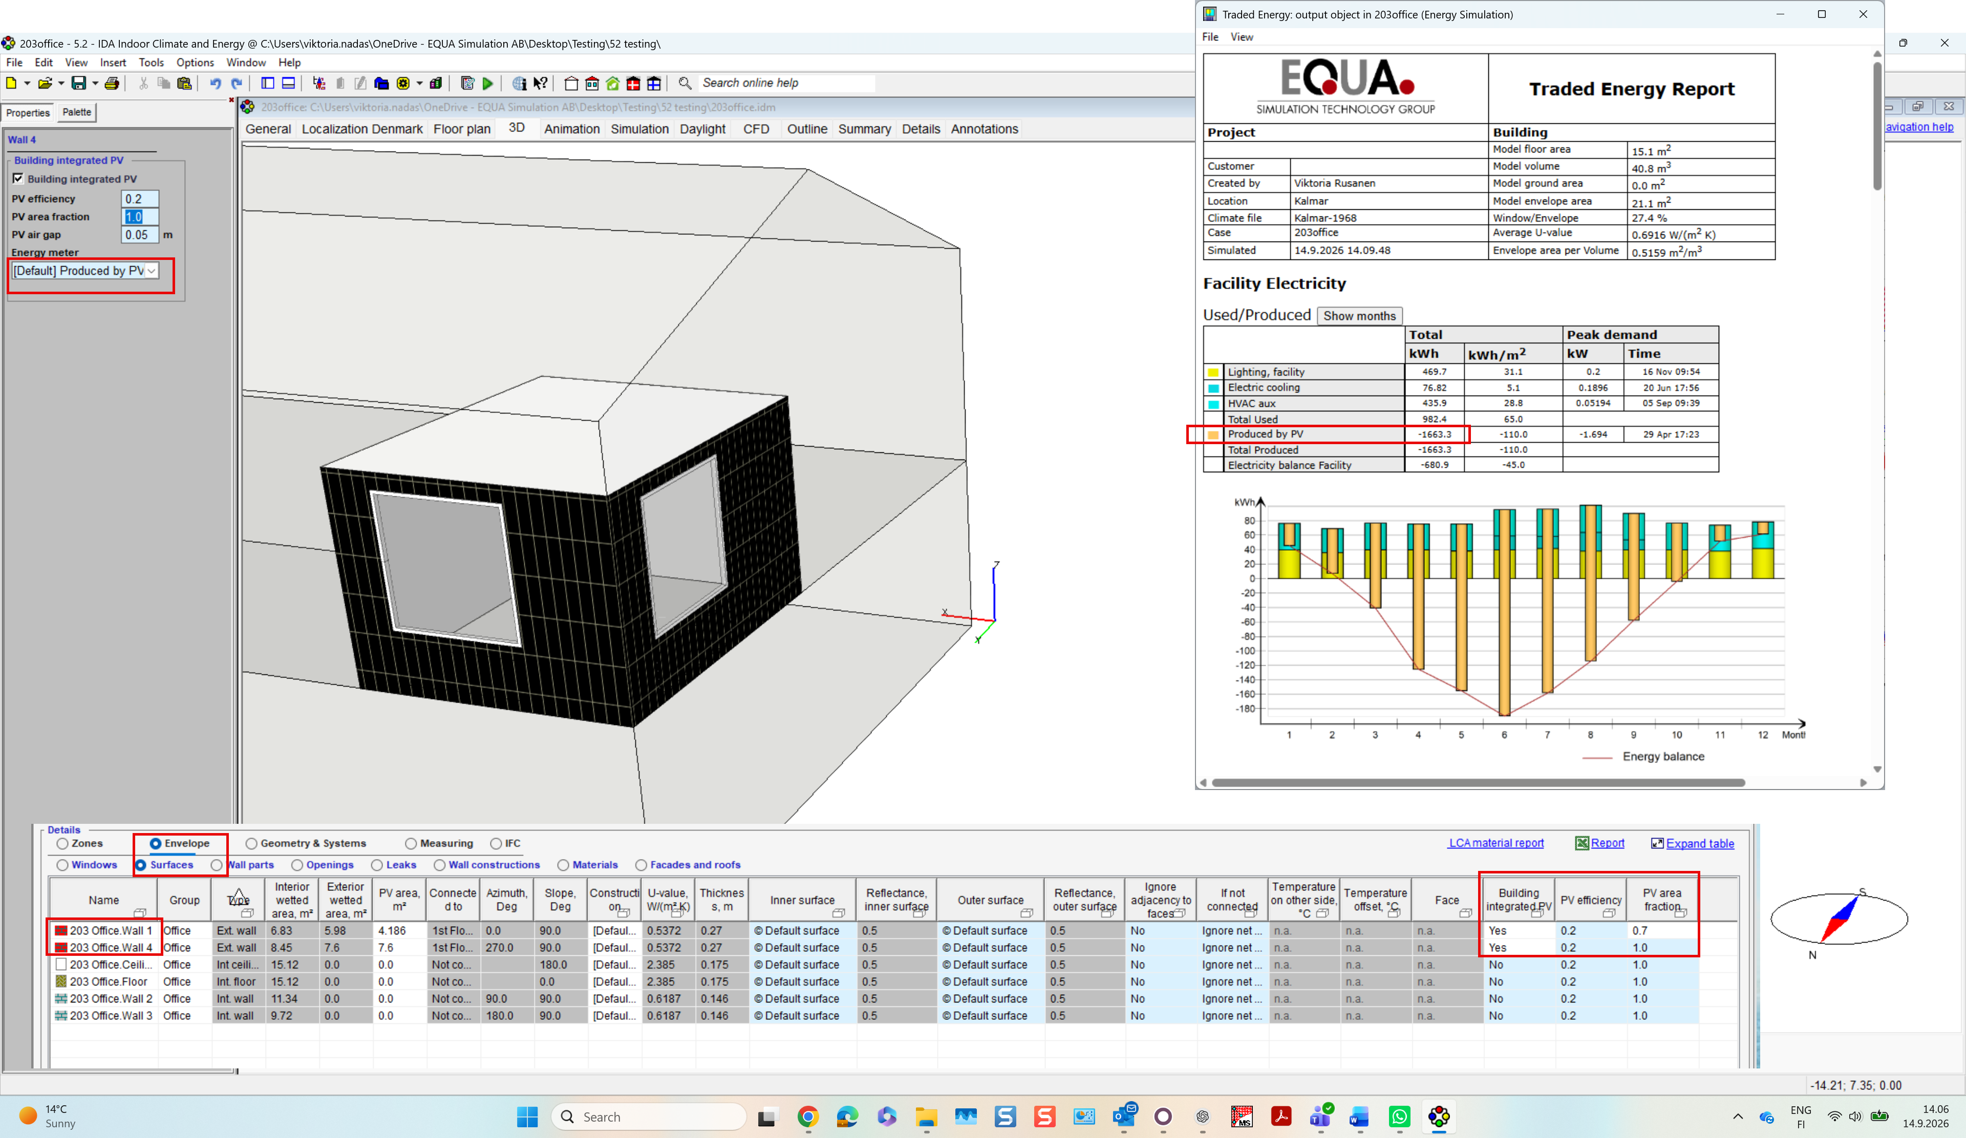
Task: Select the Wall constructions radio button
Action: click(440, 865)
